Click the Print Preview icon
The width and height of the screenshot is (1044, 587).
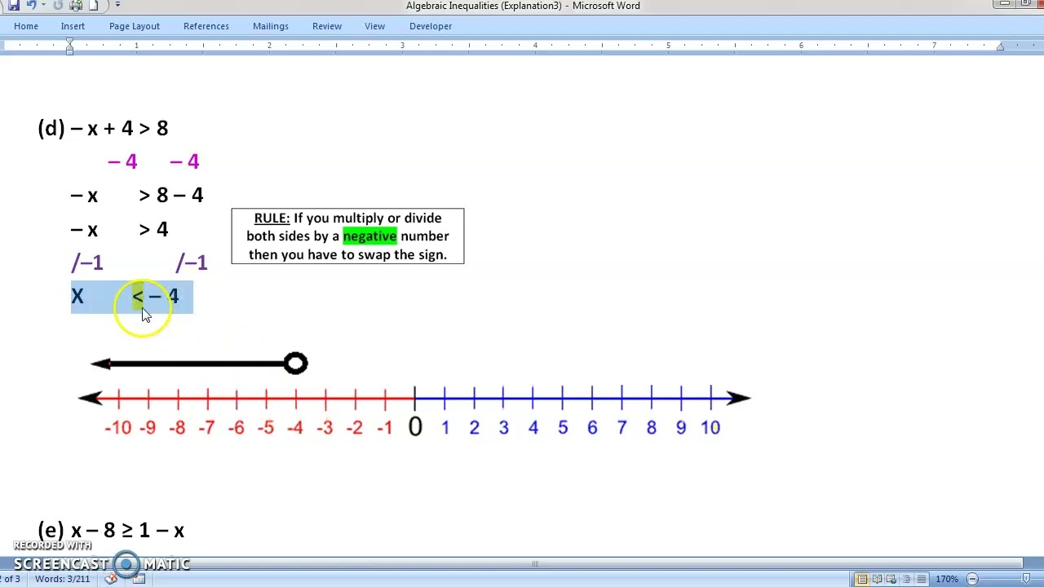(76, 5)
